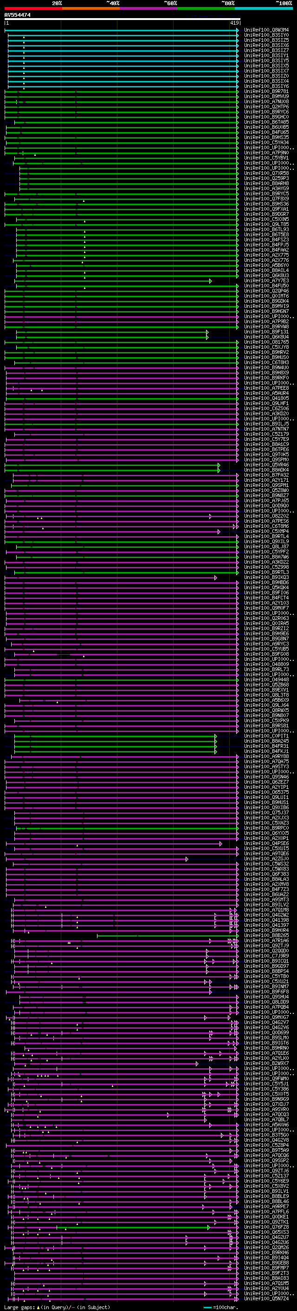Select hit label UniRef100_B6TA85
297x1311 pixels.
[266, 122]
